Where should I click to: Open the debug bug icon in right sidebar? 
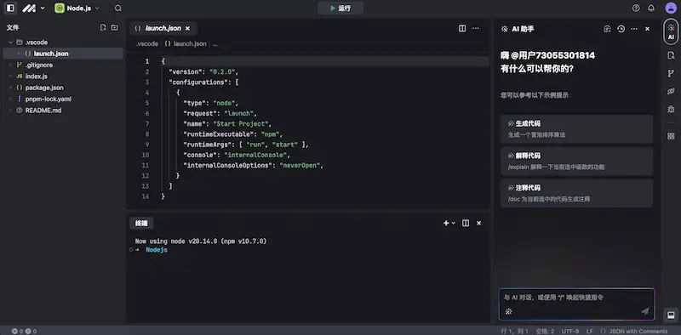(671, 110)
